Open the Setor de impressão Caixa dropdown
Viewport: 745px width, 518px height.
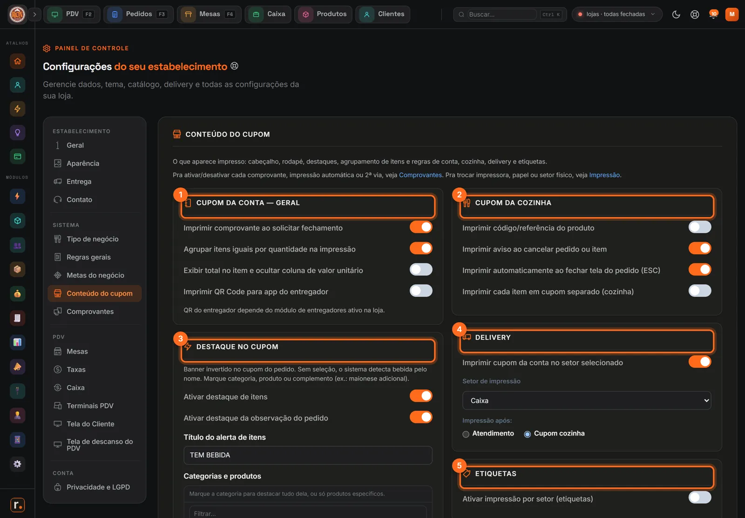(587, 401)
